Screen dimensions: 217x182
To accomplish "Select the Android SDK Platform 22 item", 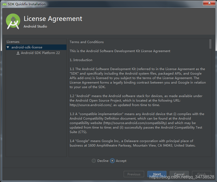I will coord(40,53).
